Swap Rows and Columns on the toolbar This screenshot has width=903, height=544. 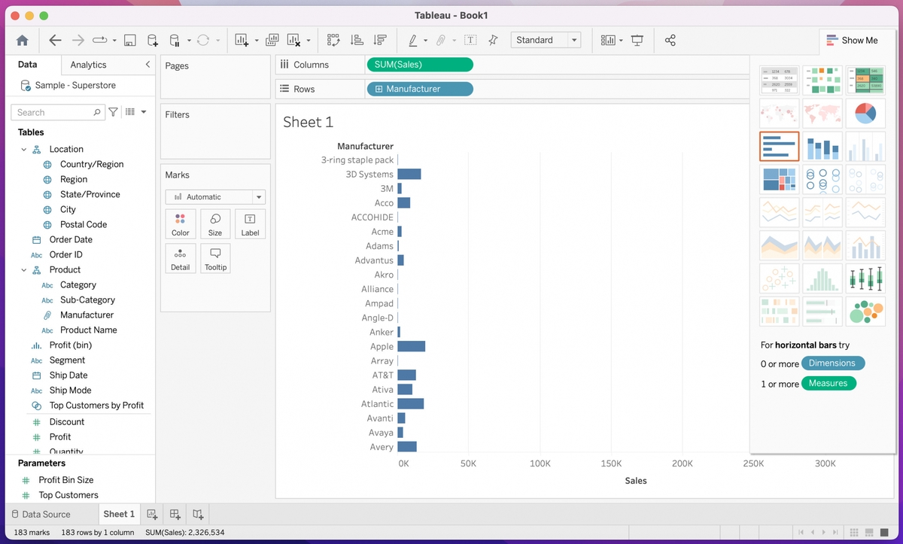[333, 40]
